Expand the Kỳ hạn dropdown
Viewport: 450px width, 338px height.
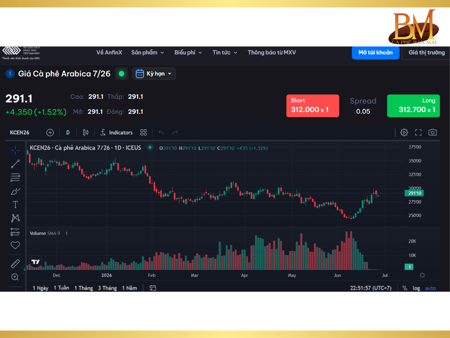(154, 74)
